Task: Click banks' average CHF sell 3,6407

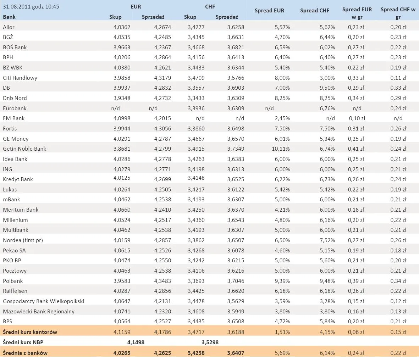Action: click(236, 353)
